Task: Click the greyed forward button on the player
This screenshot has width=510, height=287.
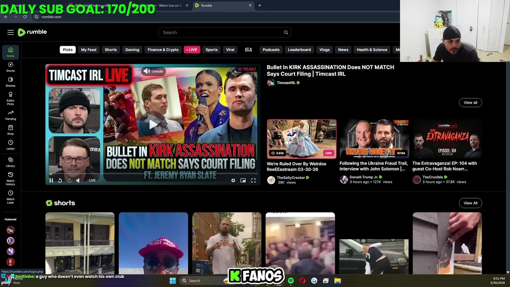Action: 69,181
